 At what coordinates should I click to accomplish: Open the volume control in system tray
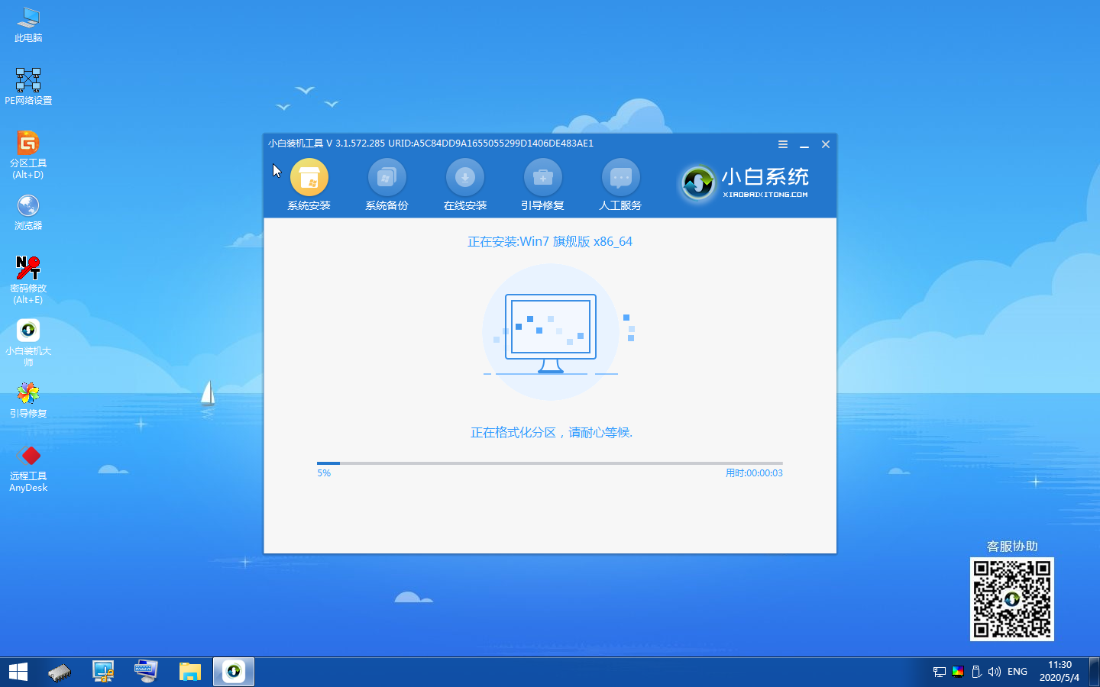[995, 672]
